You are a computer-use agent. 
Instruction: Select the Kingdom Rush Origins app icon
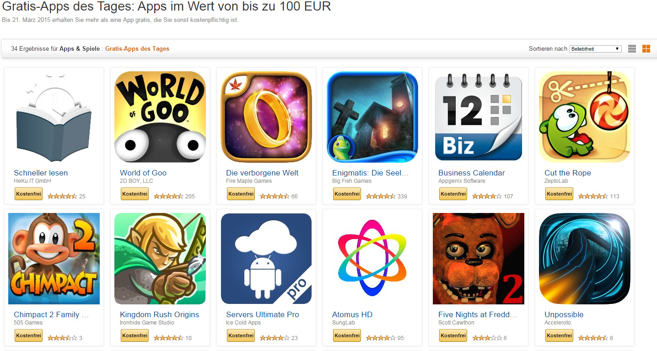(x=160, y=259)
